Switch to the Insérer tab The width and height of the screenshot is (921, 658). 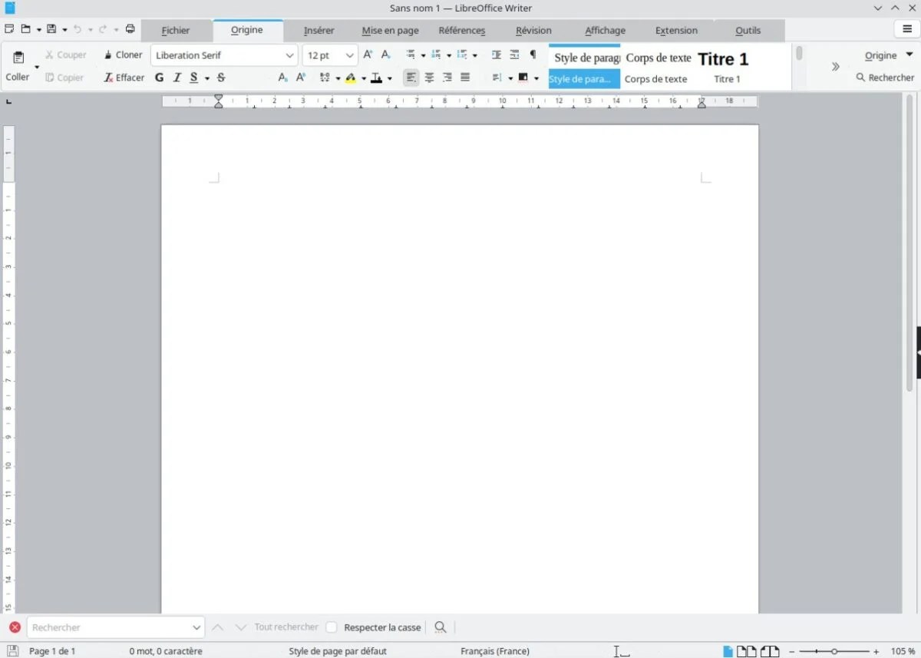pyautogui.click(x=319, y=31)
